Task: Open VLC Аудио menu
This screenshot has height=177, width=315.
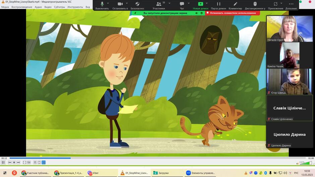Action: click(x=38, y=7)
